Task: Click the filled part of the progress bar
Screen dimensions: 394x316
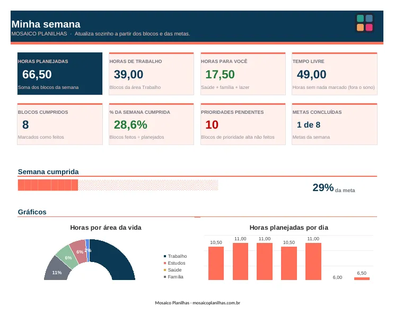Action: (48, 185)
